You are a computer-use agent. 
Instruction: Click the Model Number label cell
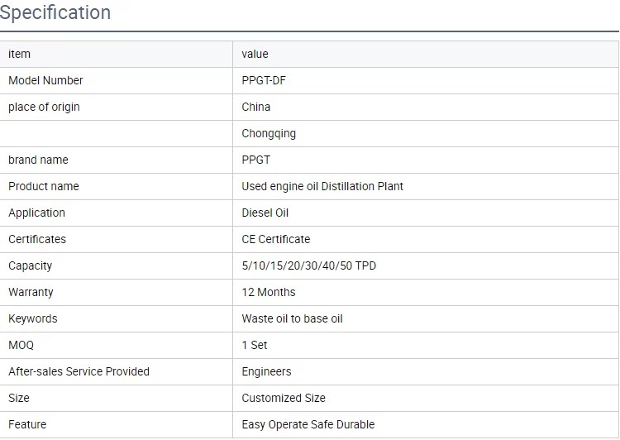[x=117, y=81]
